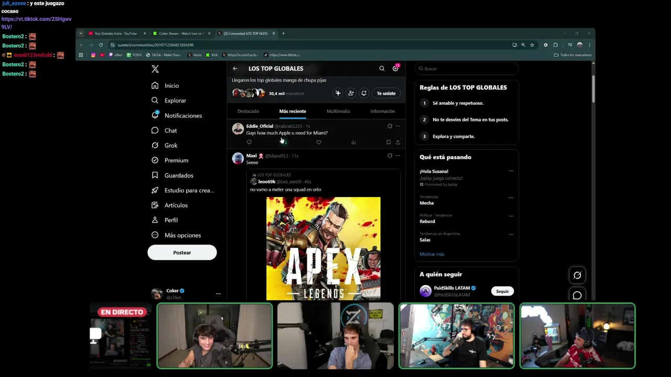Click community notifications bell-plus icon
This screenshot has width=671, height=377.
tap(364, 93)
